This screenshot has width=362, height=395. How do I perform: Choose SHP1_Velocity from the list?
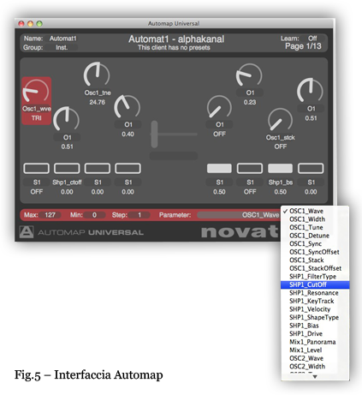(x=315, y=309)
